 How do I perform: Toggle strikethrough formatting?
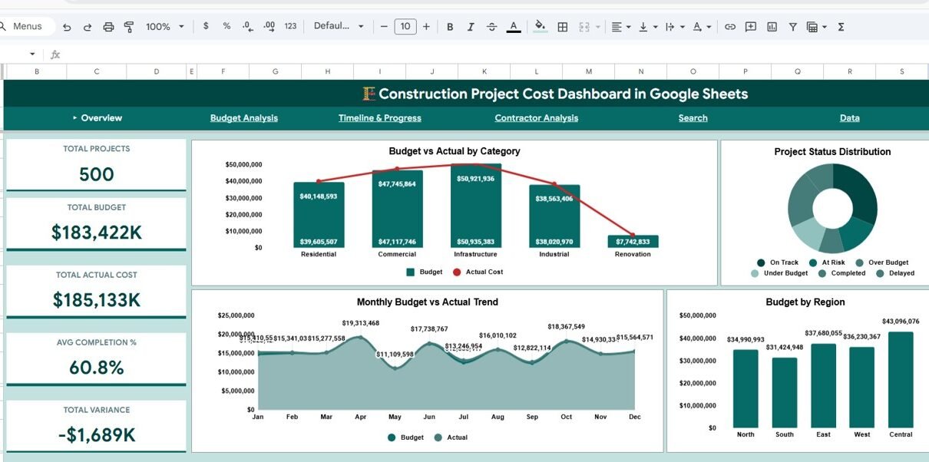[x=492, y=27]
